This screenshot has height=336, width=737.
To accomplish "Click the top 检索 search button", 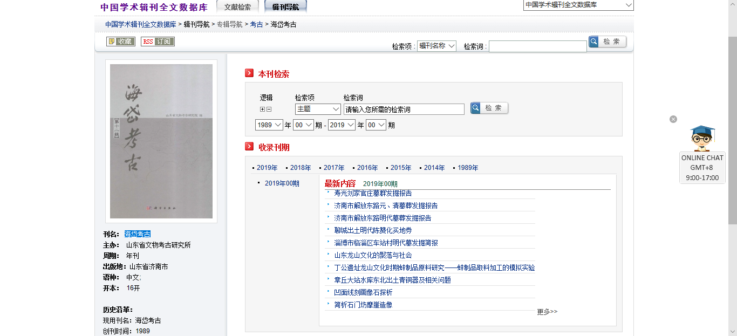I will pyautogui.click(x=608, y=42).
